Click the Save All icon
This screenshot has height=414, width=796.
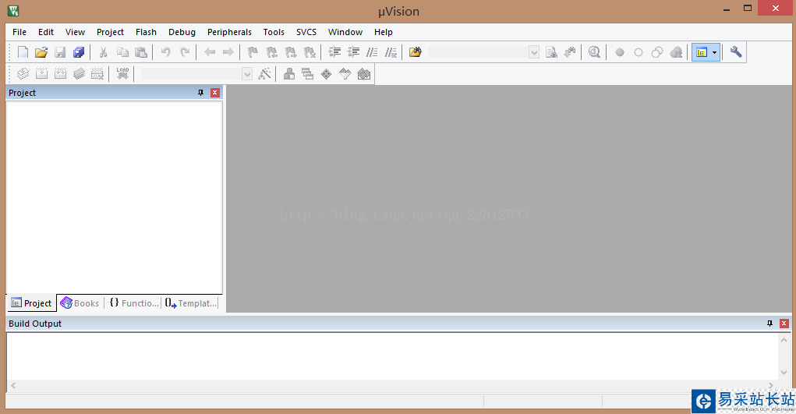[x=79, y=51]
